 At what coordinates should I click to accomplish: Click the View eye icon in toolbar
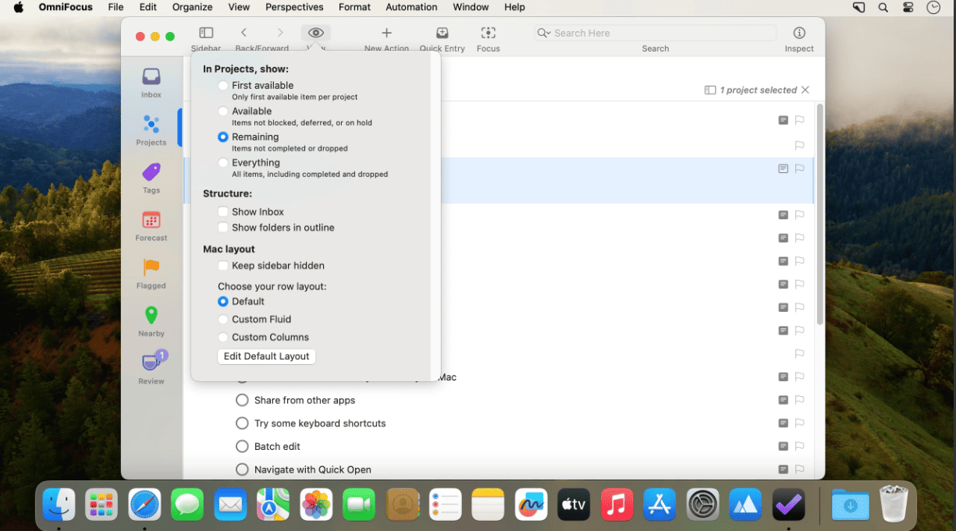315,33
